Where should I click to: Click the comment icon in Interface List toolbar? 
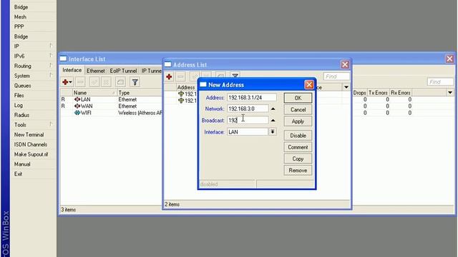(x=120, y=82)
